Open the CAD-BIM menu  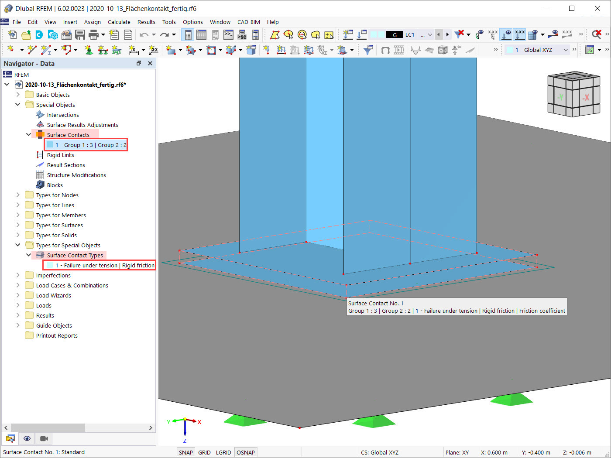[249, 22]
